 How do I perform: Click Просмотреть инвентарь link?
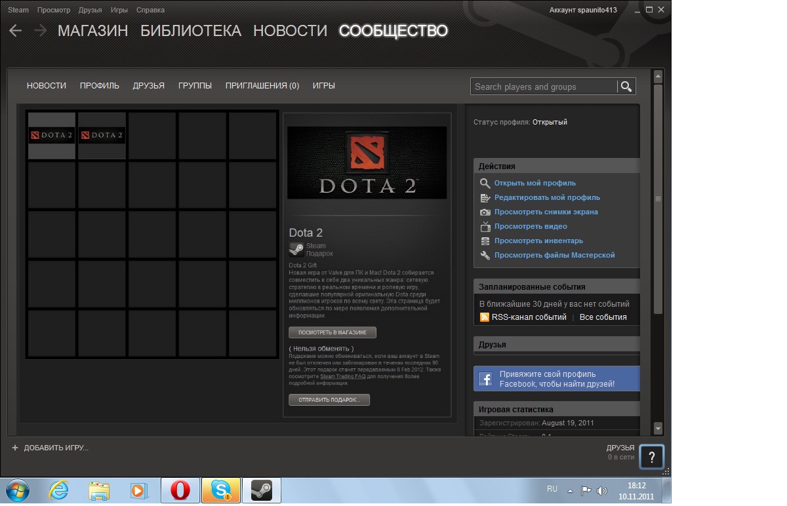pos(538,241)
